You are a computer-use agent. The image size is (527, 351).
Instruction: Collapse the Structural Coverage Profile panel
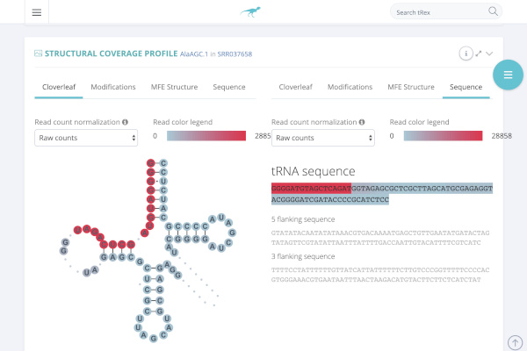pyautogui.click(x=490, y=54)
